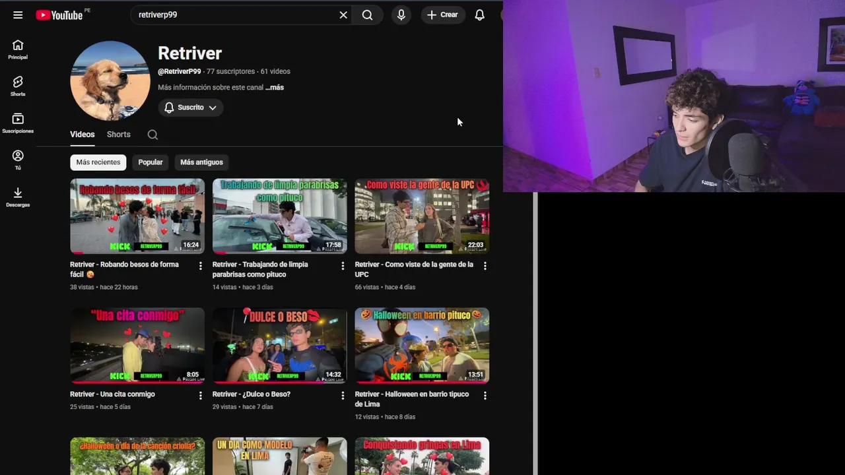Select the Más antiguos filter chip
Screen dimensions: 845x475
point(202,162)
